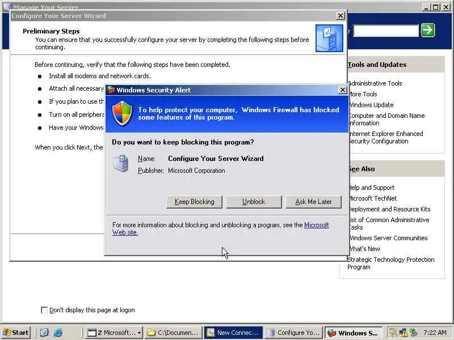Click the first system tray icon
The height and width of the screenshot is (340, 454).
click(x=393, y=333)
